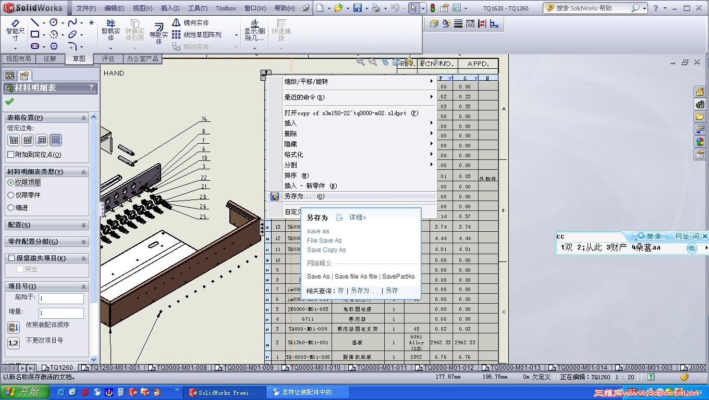Viewport: 709px width, 400px height.
Task: Collapse the 项目号 section
Action: point(83,286)
